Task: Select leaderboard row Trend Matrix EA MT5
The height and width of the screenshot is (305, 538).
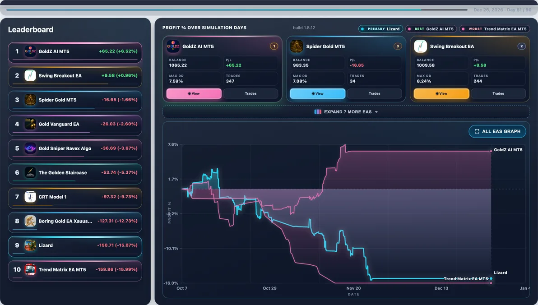Action: (x=75, y=271)
